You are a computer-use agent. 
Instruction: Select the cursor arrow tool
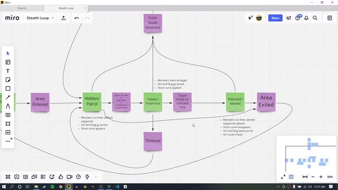8,53
